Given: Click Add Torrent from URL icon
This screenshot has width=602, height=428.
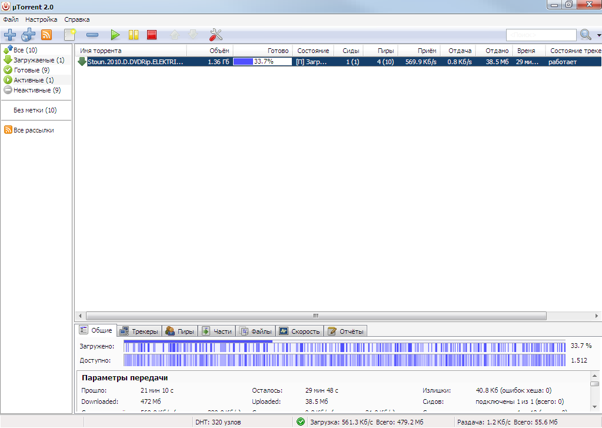Looking at the screenshot, I should pos(28,35).
